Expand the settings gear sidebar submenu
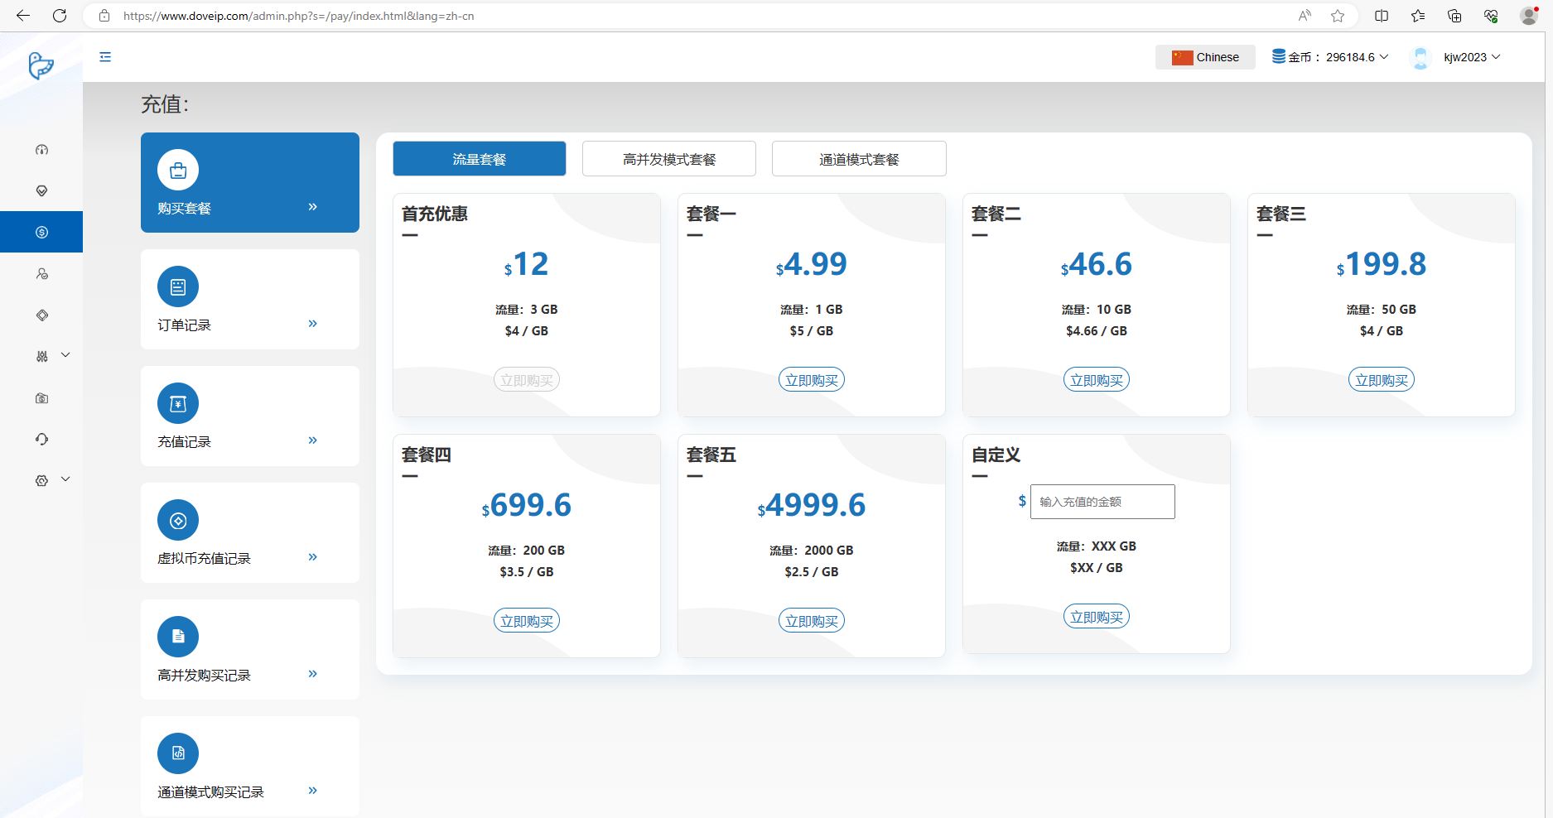The width and height of the screenshot is (1553, 818). coord(51,480)
